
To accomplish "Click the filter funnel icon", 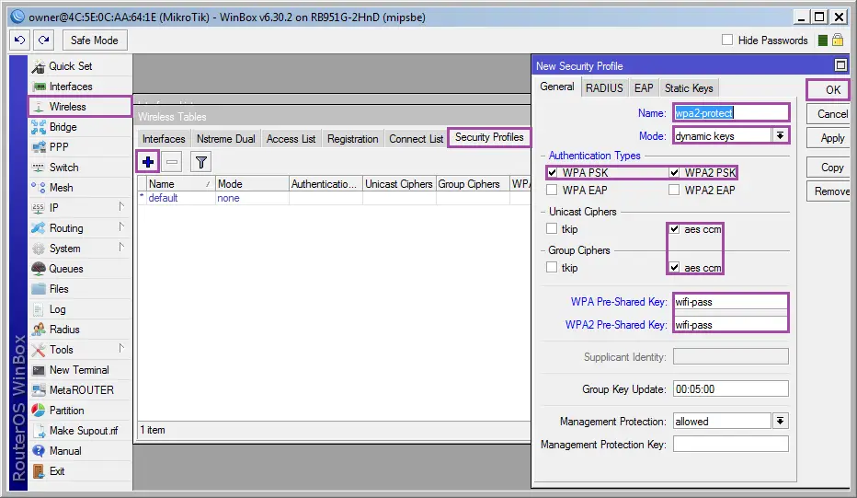I will point(201,162).
